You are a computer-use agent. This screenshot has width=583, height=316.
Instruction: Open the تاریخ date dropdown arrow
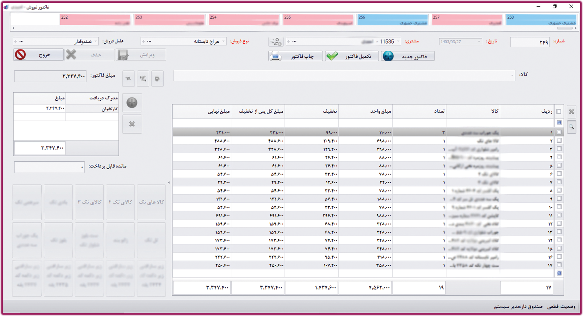(x=479, y=42)
